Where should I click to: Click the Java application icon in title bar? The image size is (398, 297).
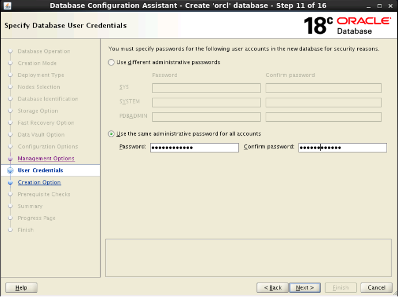coord(7,6)
